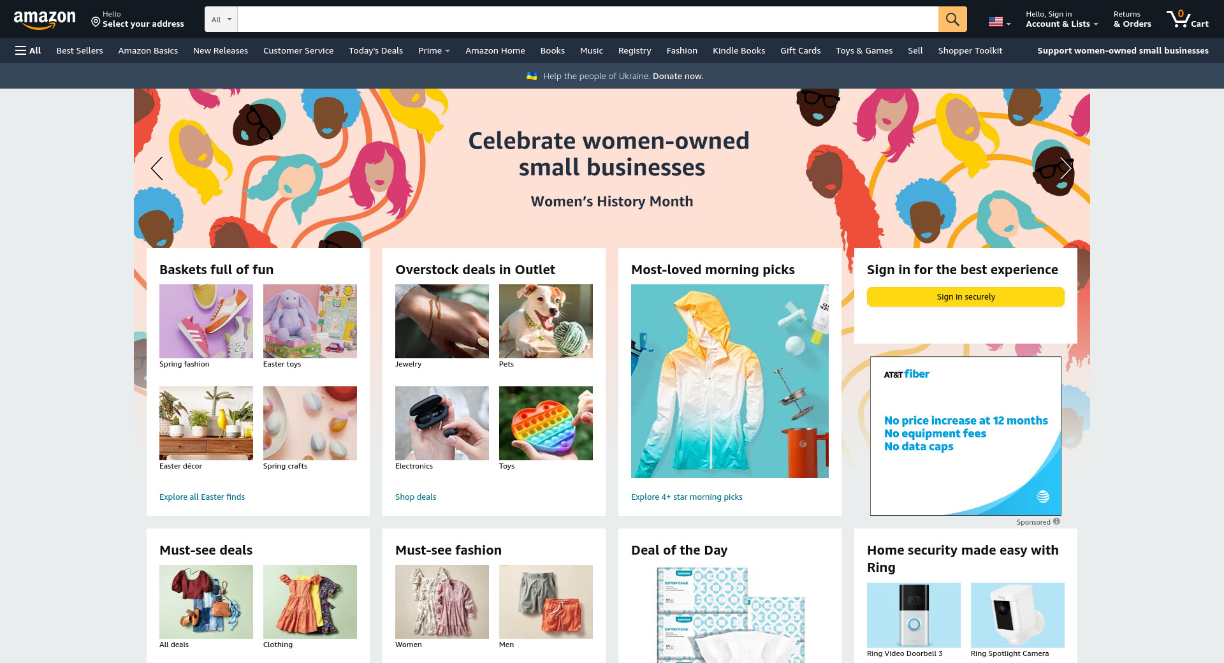
Task: Open Gift Cards
Action: point(801,50)
